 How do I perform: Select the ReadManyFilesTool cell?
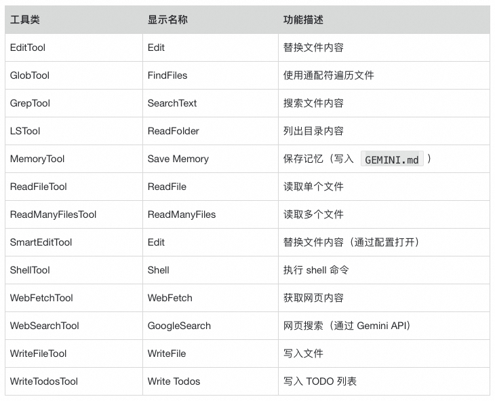[x=53, y=214]
